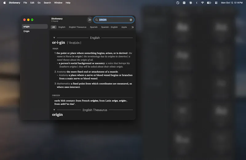
Task: Click the noun part-of-speech label
Action: click(x=55, y=49)
